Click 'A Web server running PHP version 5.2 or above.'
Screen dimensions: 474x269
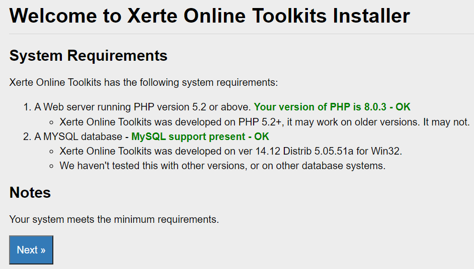tap(143, 107)
